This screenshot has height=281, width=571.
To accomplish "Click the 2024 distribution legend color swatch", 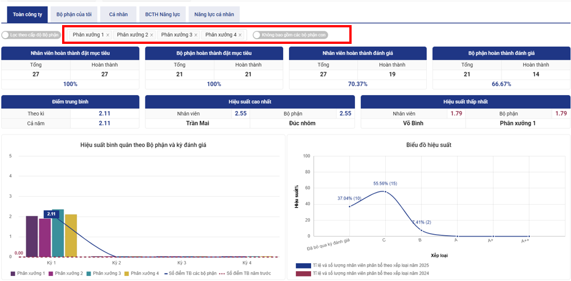I will pos(303,274).
